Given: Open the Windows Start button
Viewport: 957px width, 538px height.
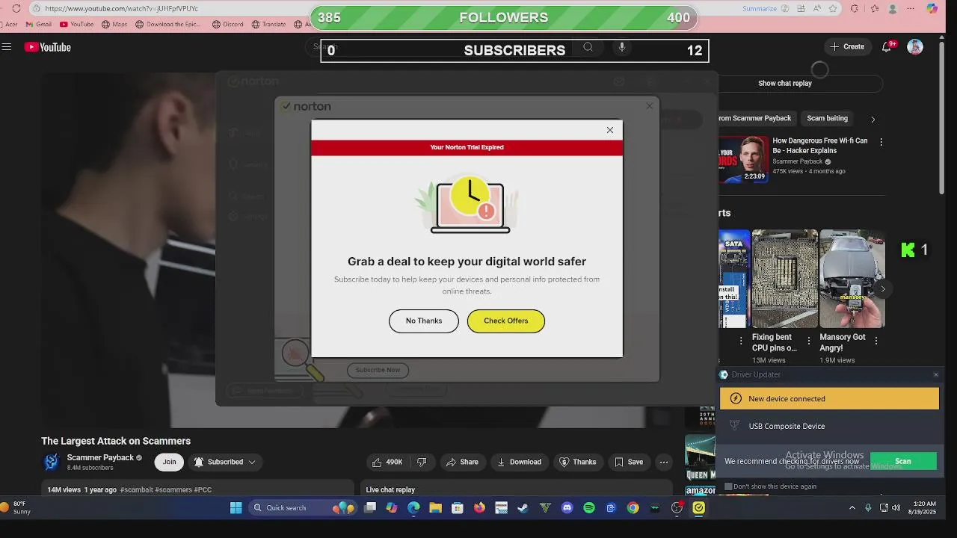Looking at the screenshot, I should click(x=236, y=508).
